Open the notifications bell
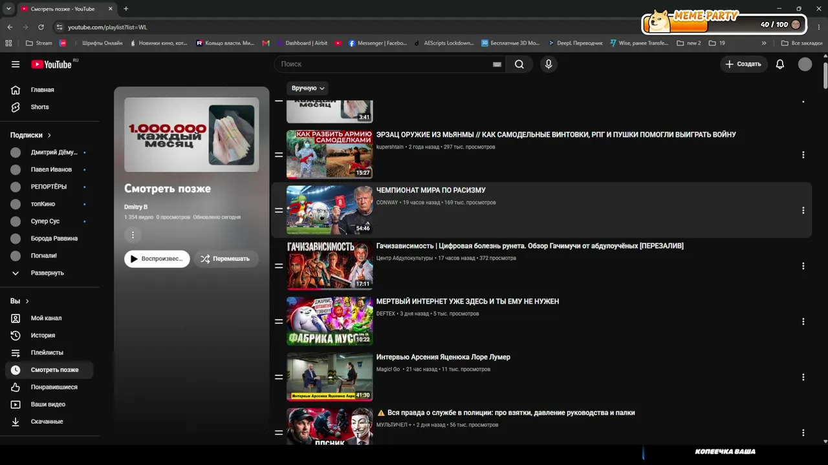 [780, 64]
